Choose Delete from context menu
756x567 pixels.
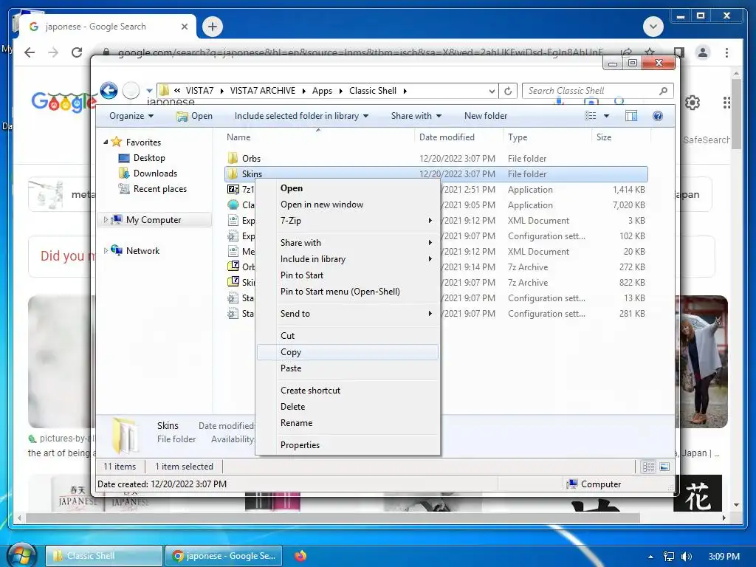347,407
